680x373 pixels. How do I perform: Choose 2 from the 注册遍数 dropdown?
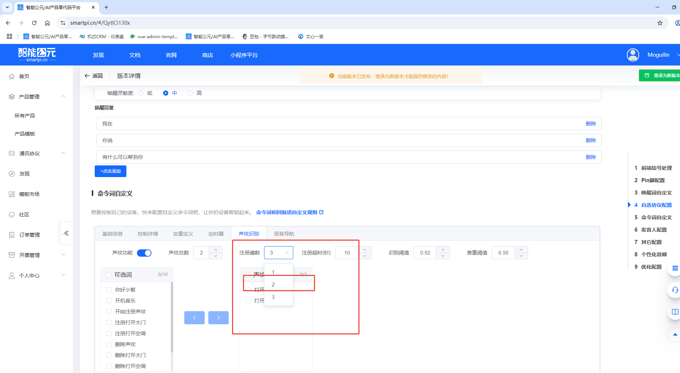click(273, 284)
